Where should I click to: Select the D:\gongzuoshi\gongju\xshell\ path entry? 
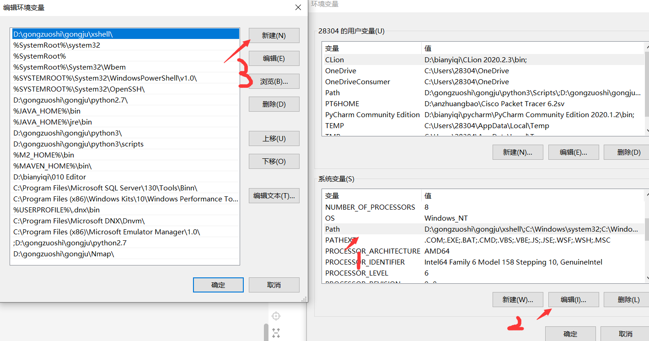point(125,34)
